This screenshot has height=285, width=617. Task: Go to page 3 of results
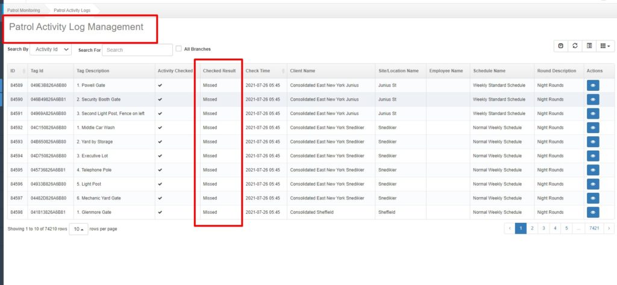(x=543, y=228)
